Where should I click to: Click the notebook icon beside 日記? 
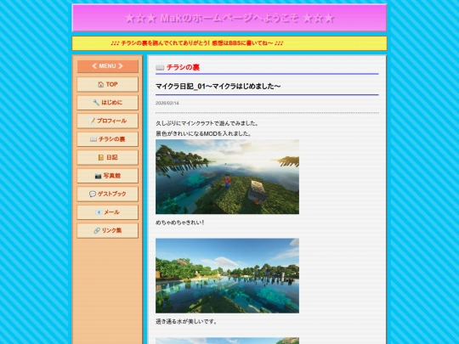[101, 157]
